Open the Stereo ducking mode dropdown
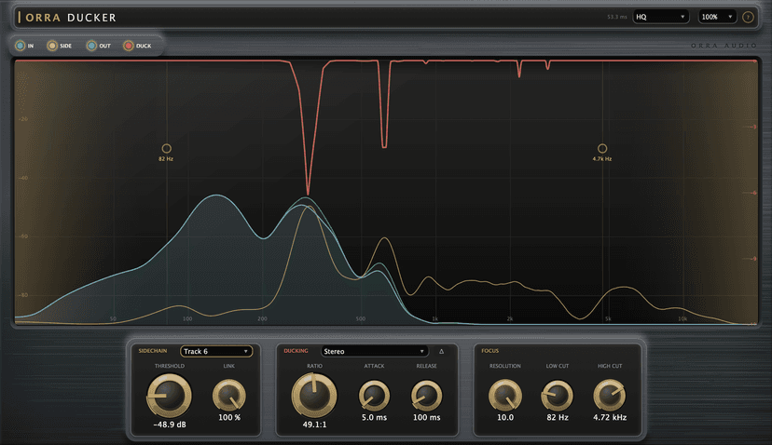This screenshot has width=772, height=445. click(x=374, y=351)
